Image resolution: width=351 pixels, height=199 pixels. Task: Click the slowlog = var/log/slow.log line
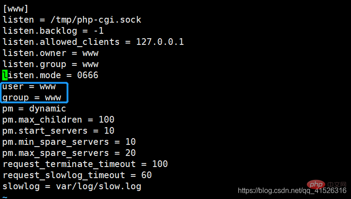(72, 186)
